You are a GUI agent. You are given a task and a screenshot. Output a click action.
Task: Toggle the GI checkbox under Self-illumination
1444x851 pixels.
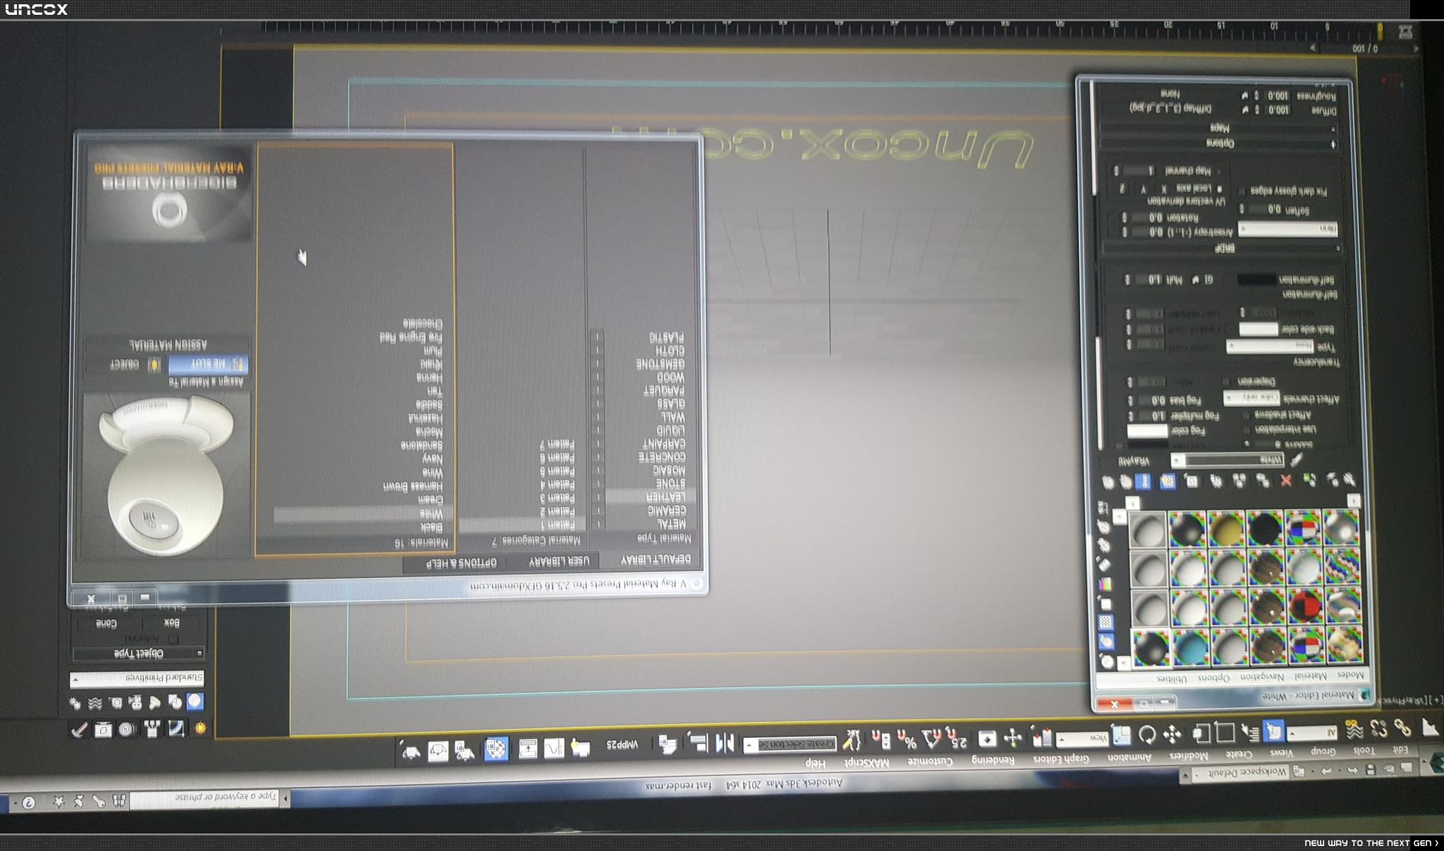point(1195,280)
